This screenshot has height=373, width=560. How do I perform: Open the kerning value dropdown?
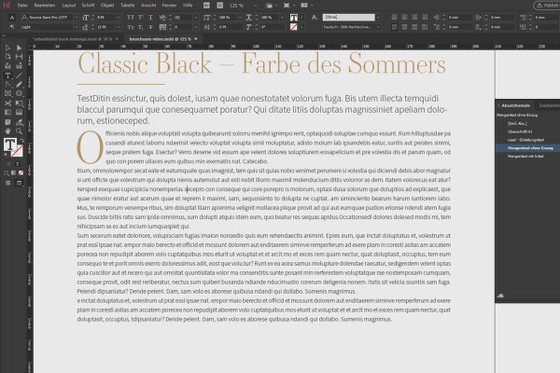(x=196, y=17)
